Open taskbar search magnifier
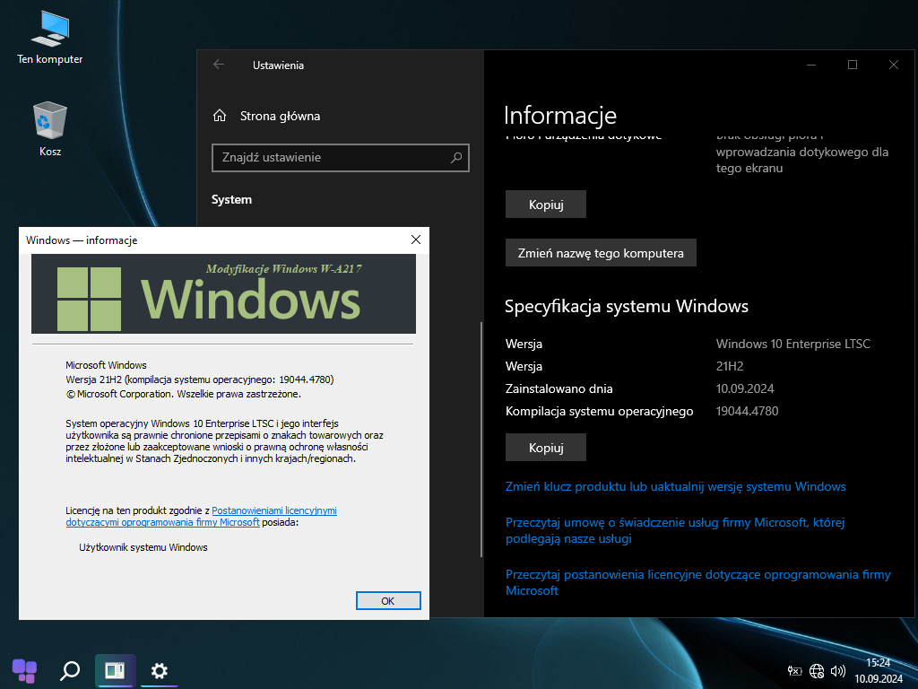This screenshot has height=689, width=918. point(70,670)
